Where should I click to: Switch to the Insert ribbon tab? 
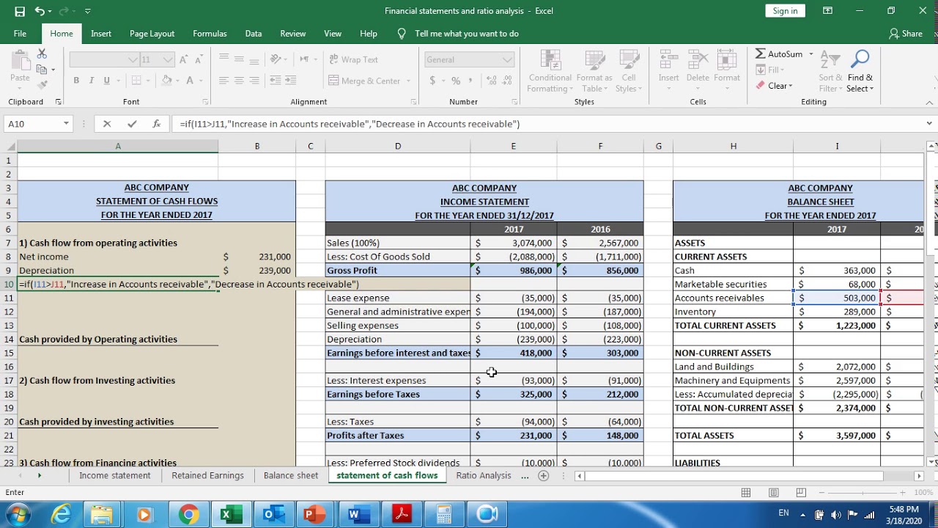101,34
